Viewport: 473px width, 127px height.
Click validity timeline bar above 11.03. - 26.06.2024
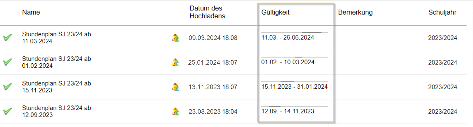[x=295, y=33]
